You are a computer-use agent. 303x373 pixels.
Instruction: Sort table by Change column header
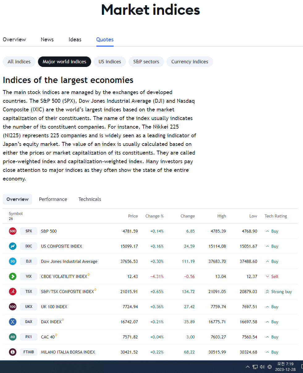(x=187, y=216)
